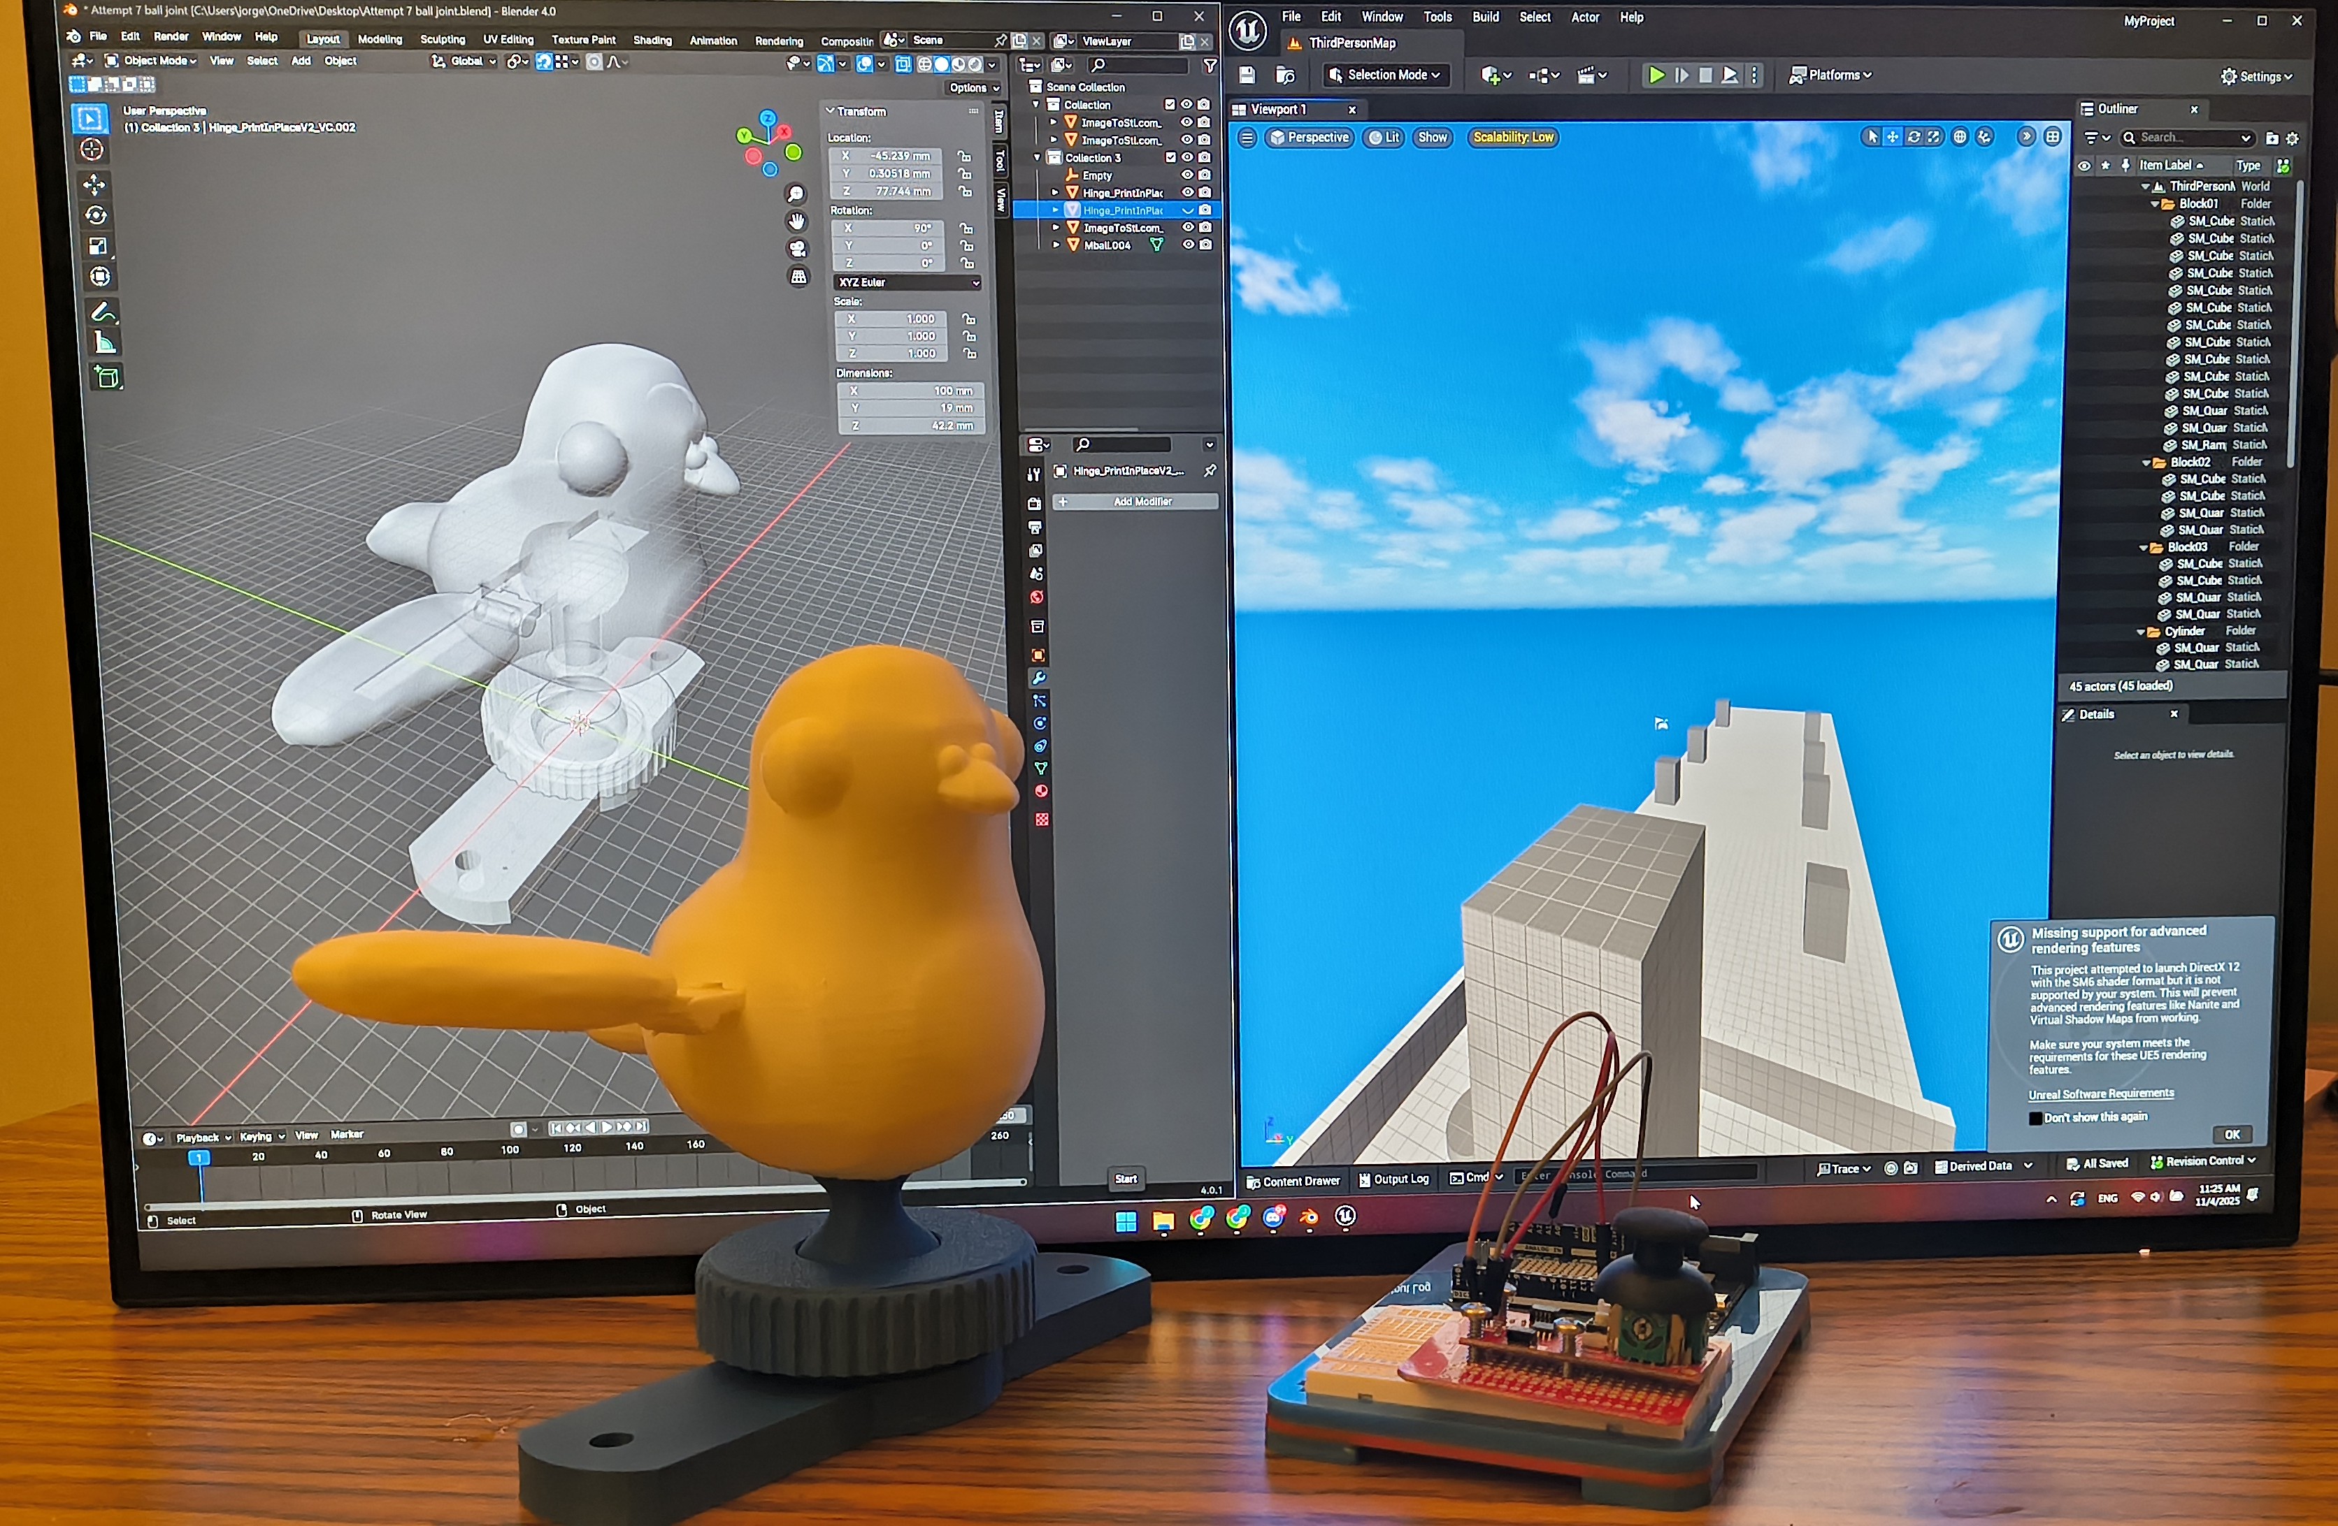Open Global transform orientation dropdown
2338x1526 pixels.
pos(464,61)
